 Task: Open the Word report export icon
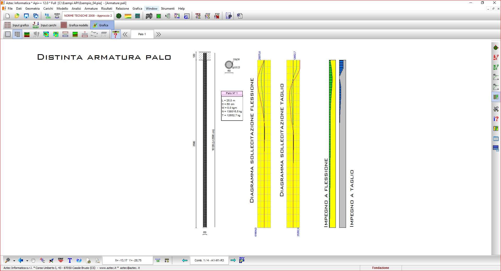point(240,16)
